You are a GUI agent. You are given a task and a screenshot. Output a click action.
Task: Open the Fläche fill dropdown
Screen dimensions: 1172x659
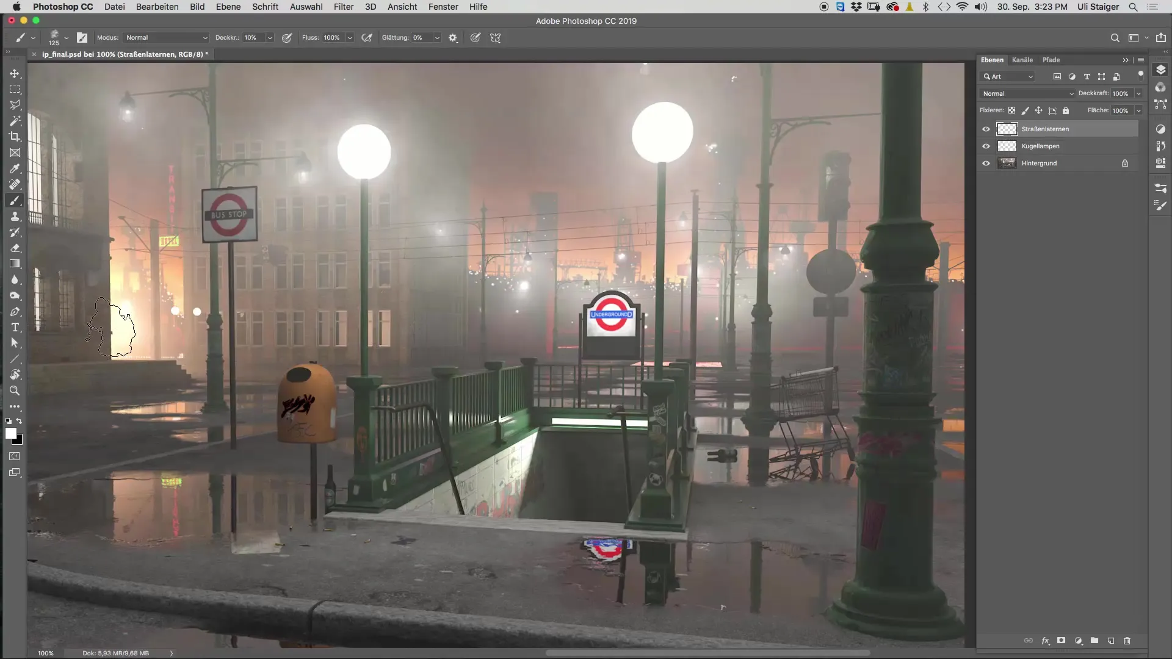pos(1138,110)
